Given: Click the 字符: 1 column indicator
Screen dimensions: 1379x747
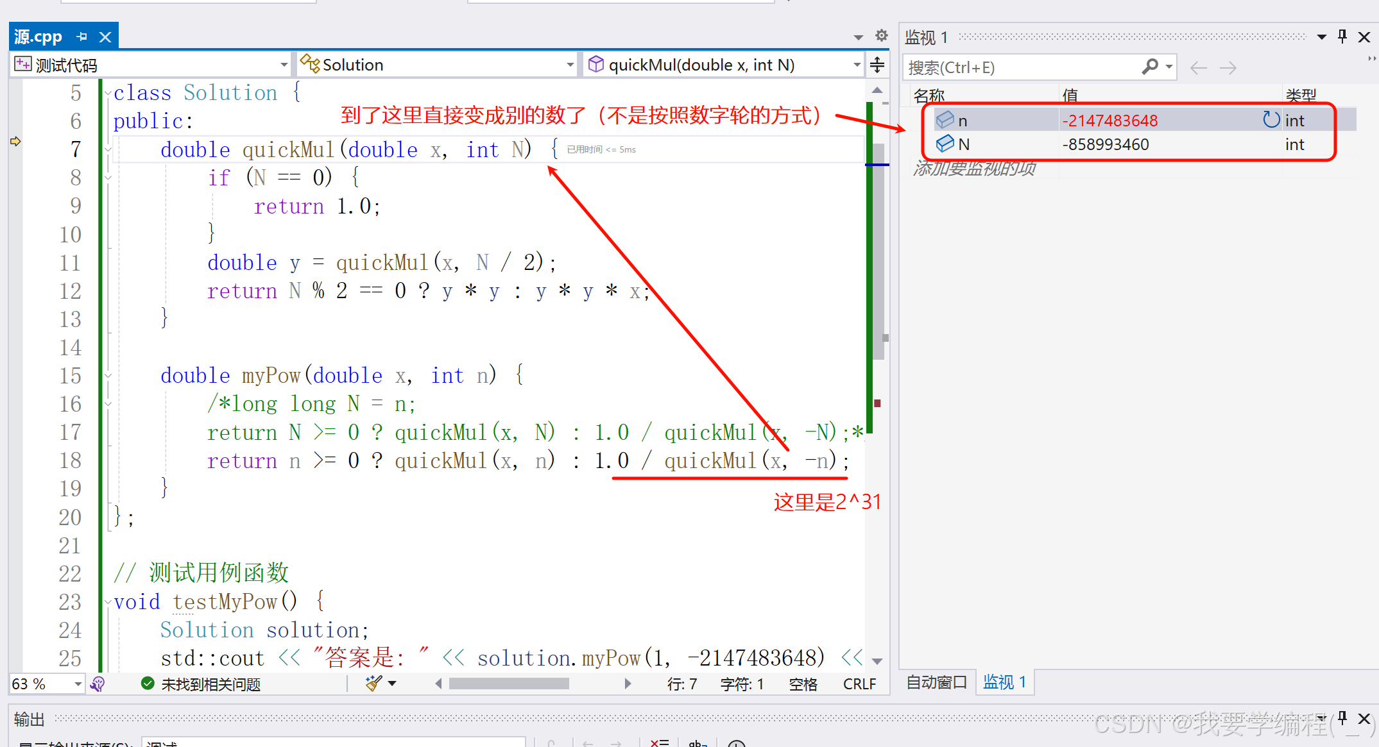Looking at the screenshot, I should coord(742,684).
